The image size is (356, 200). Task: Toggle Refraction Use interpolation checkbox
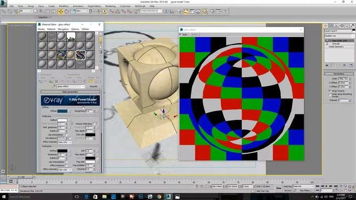tap(66, 162)
